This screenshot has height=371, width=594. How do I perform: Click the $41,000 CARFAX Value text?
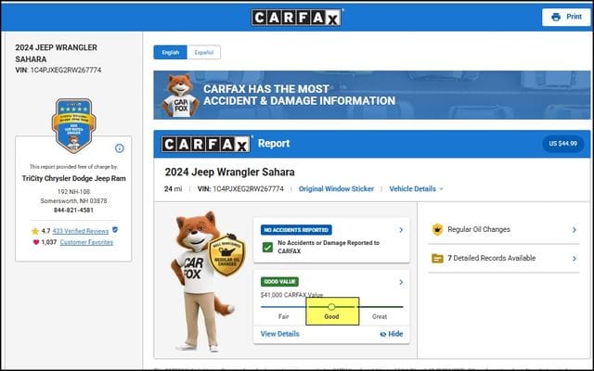coord(291,295)
